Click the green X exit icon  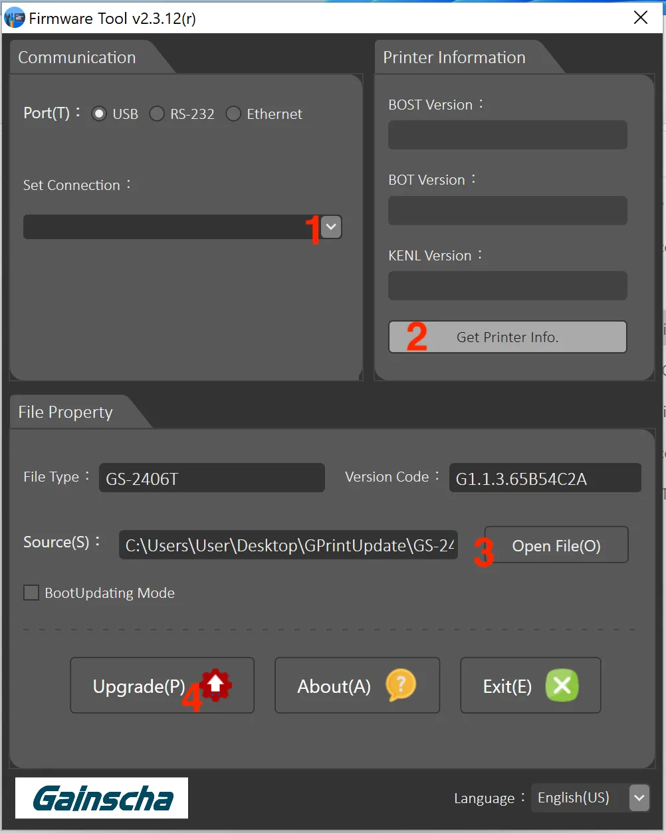tap(562, 685)
